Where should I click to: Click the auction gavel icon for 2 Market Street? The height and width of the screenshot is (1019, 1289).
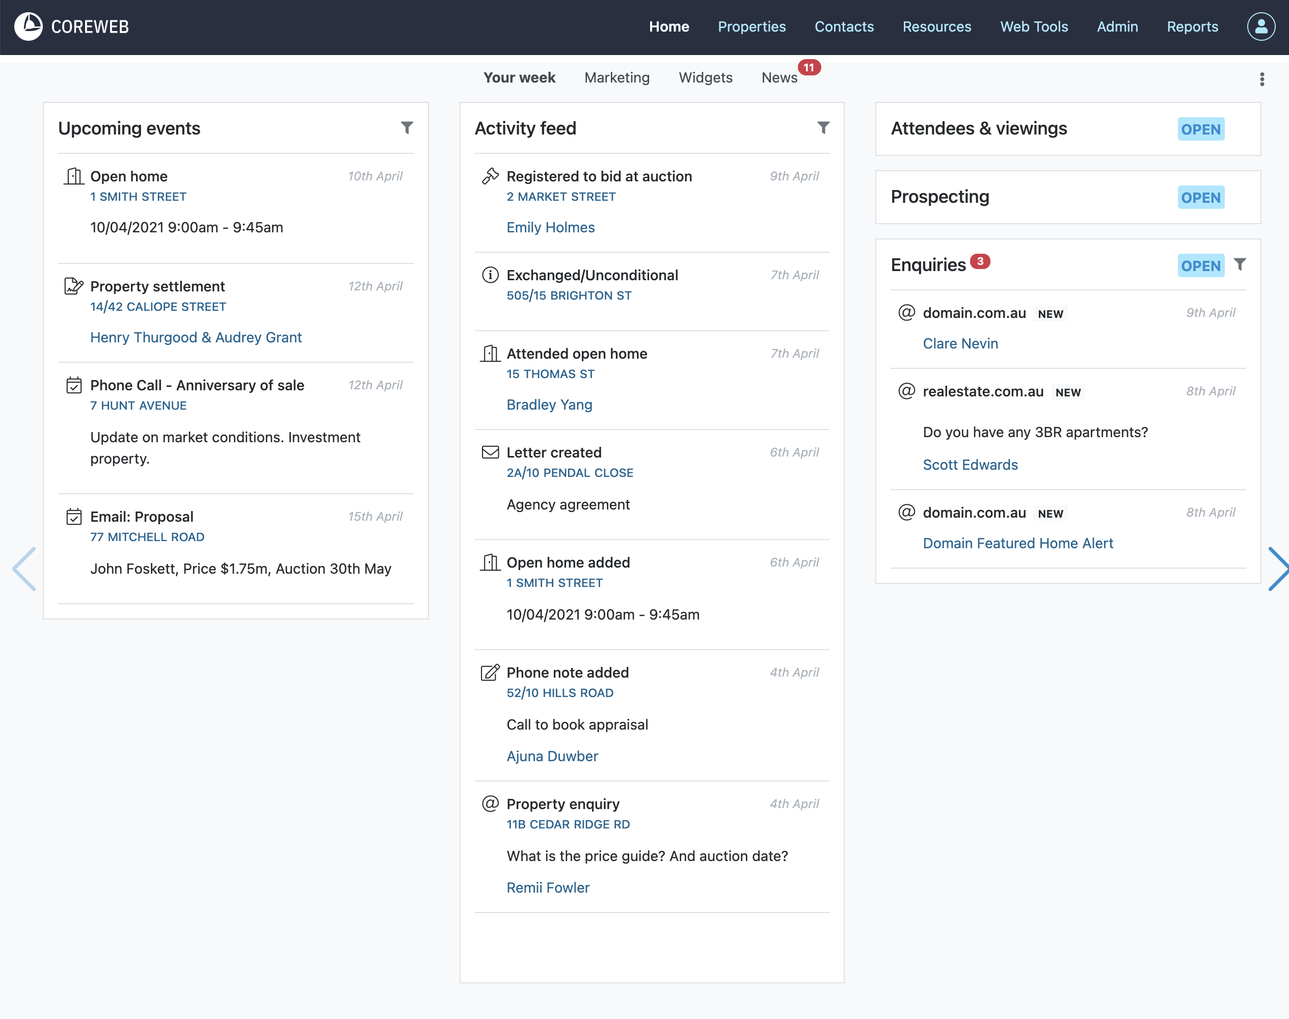pos(490,176)
